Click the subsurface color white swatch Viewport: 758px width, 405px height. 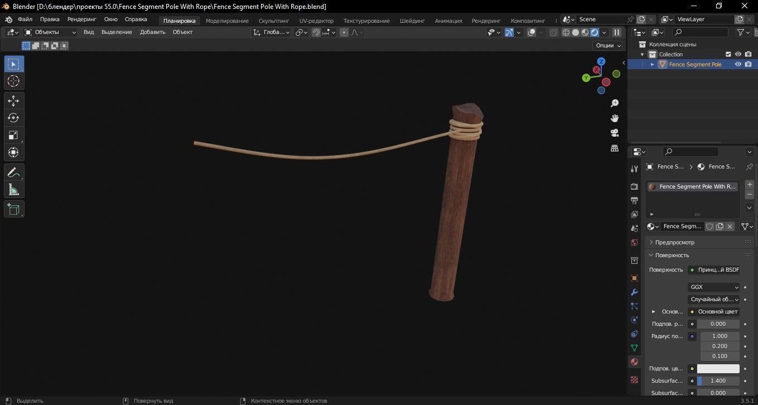tap(718, 369)
